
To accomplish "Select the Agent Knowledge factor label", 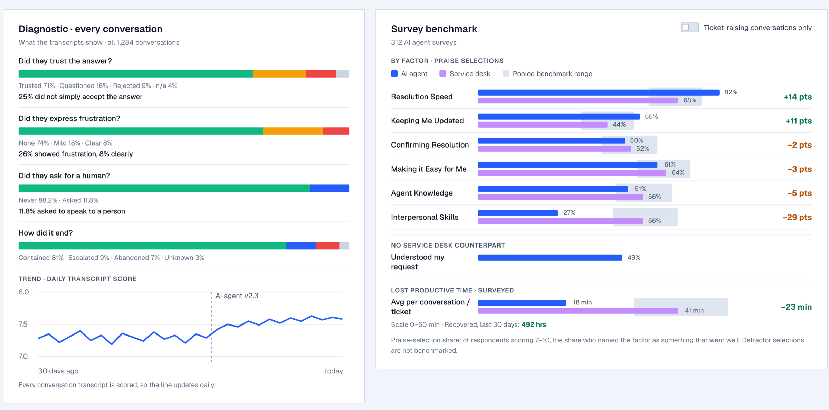I will [422, 193].
